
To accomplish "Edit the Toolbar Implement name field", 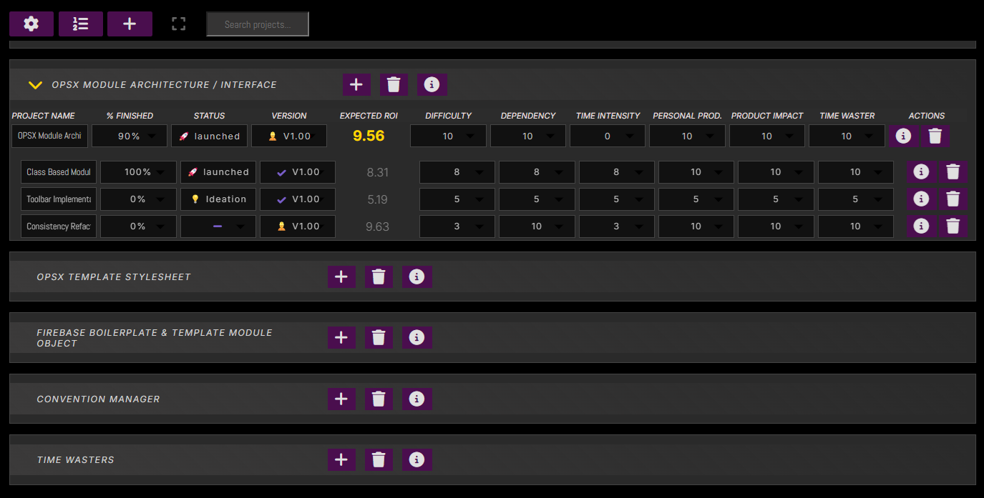I will [59, 199].
